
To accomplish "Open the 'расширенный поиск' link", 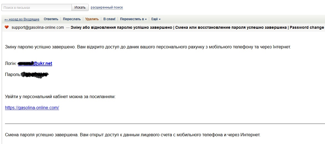I will pyautogui.click(x=107, y=7).
